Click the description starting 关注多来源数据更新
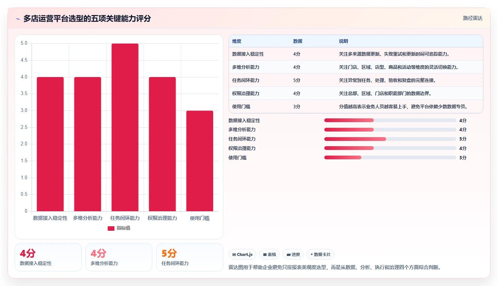 point(394,54)
